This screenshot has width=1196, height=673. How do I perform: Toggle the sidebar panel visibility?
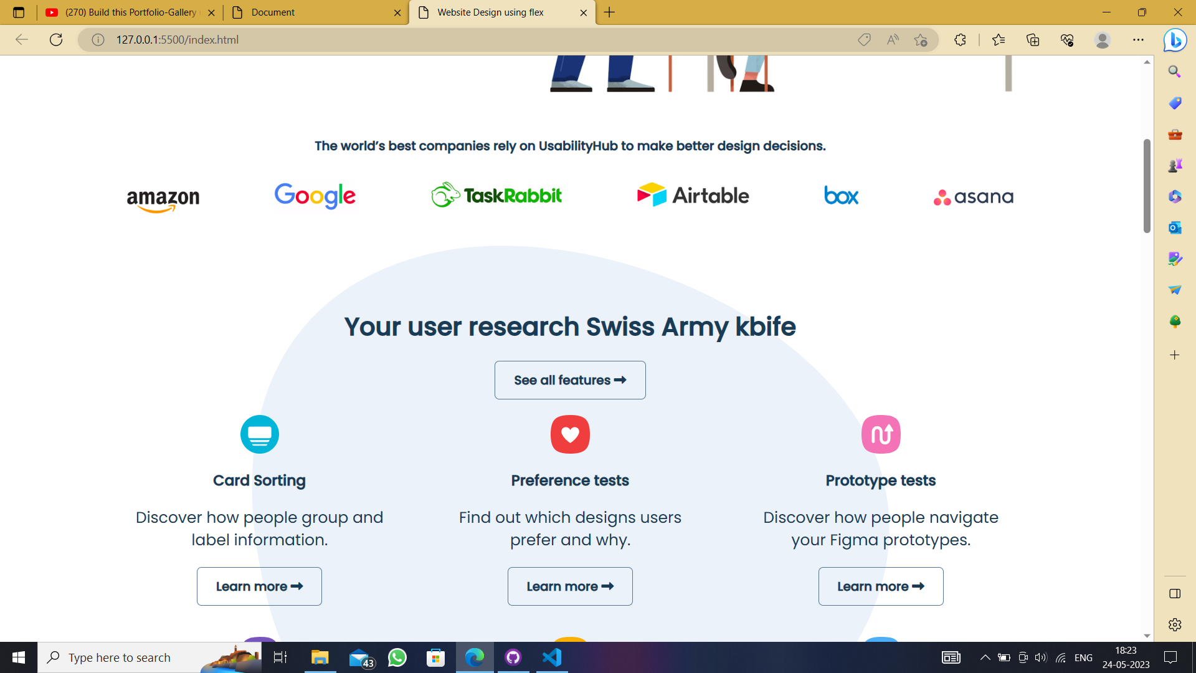(x=1175, y=593)
